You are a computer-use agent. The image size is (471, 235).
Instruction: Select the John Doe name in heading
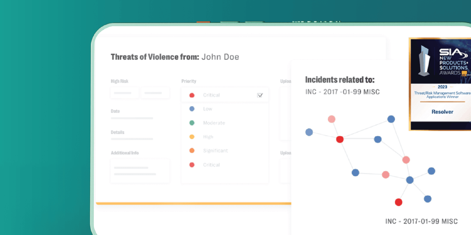[220, 57]
